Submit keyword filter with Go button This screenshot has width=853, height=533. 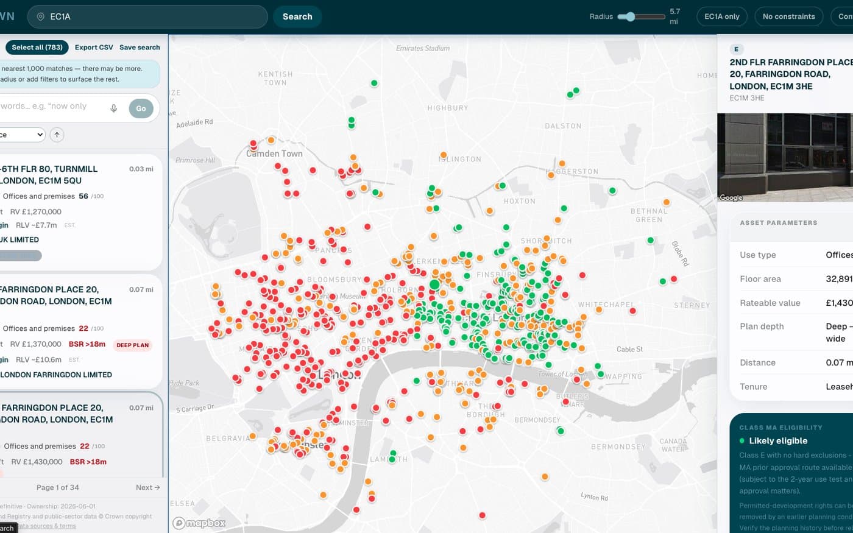click(x=141, y=108)
